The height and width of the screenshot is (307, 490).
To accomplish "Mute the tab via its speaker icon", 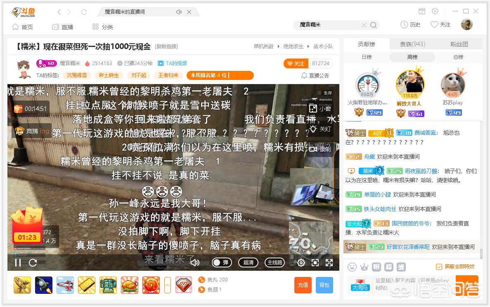I will [x=179, y=12].
